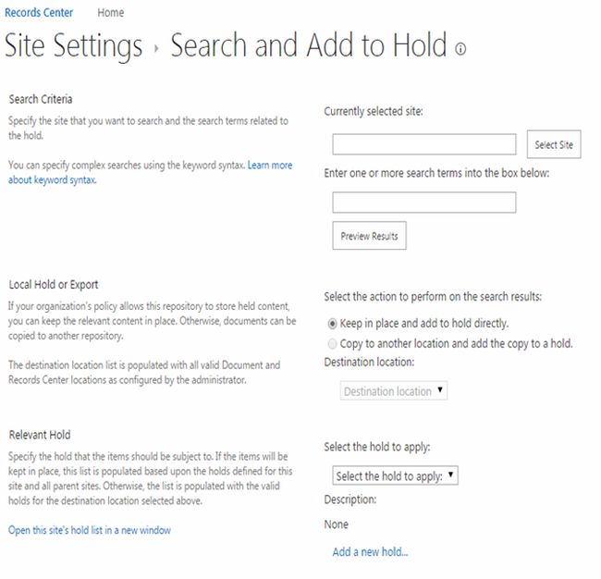Image resolution: width=601 pixels, height=579 pixels.
Task: Open the info icon beside the page title
Action: click(x=460, y=49)
